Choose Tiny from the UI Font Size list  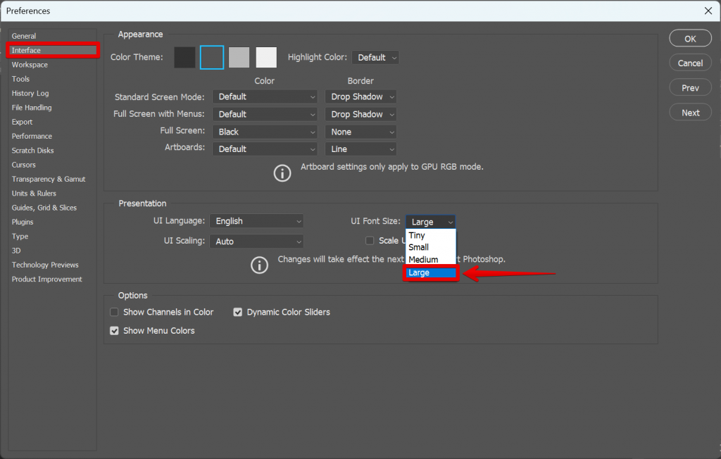(x=417, y=235)
